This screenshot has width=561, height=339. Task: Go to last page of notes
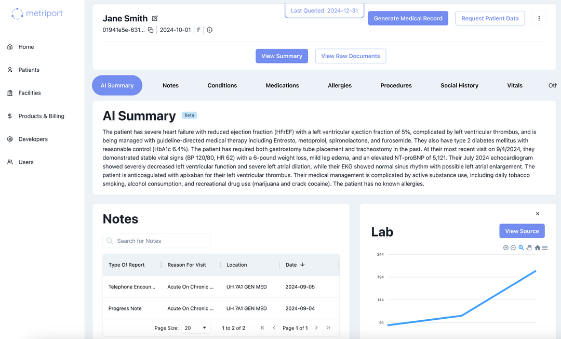328,328
